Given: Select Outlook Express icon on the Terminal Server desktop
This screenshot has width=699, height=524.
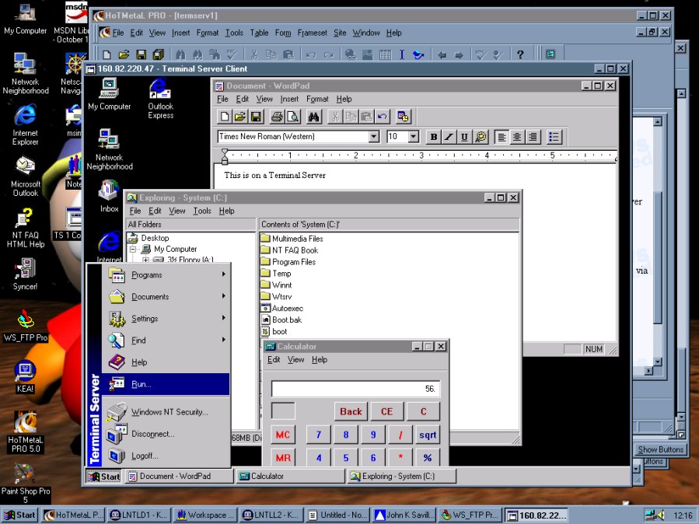Looking at the screenshot, I should [x=160, y=99].
